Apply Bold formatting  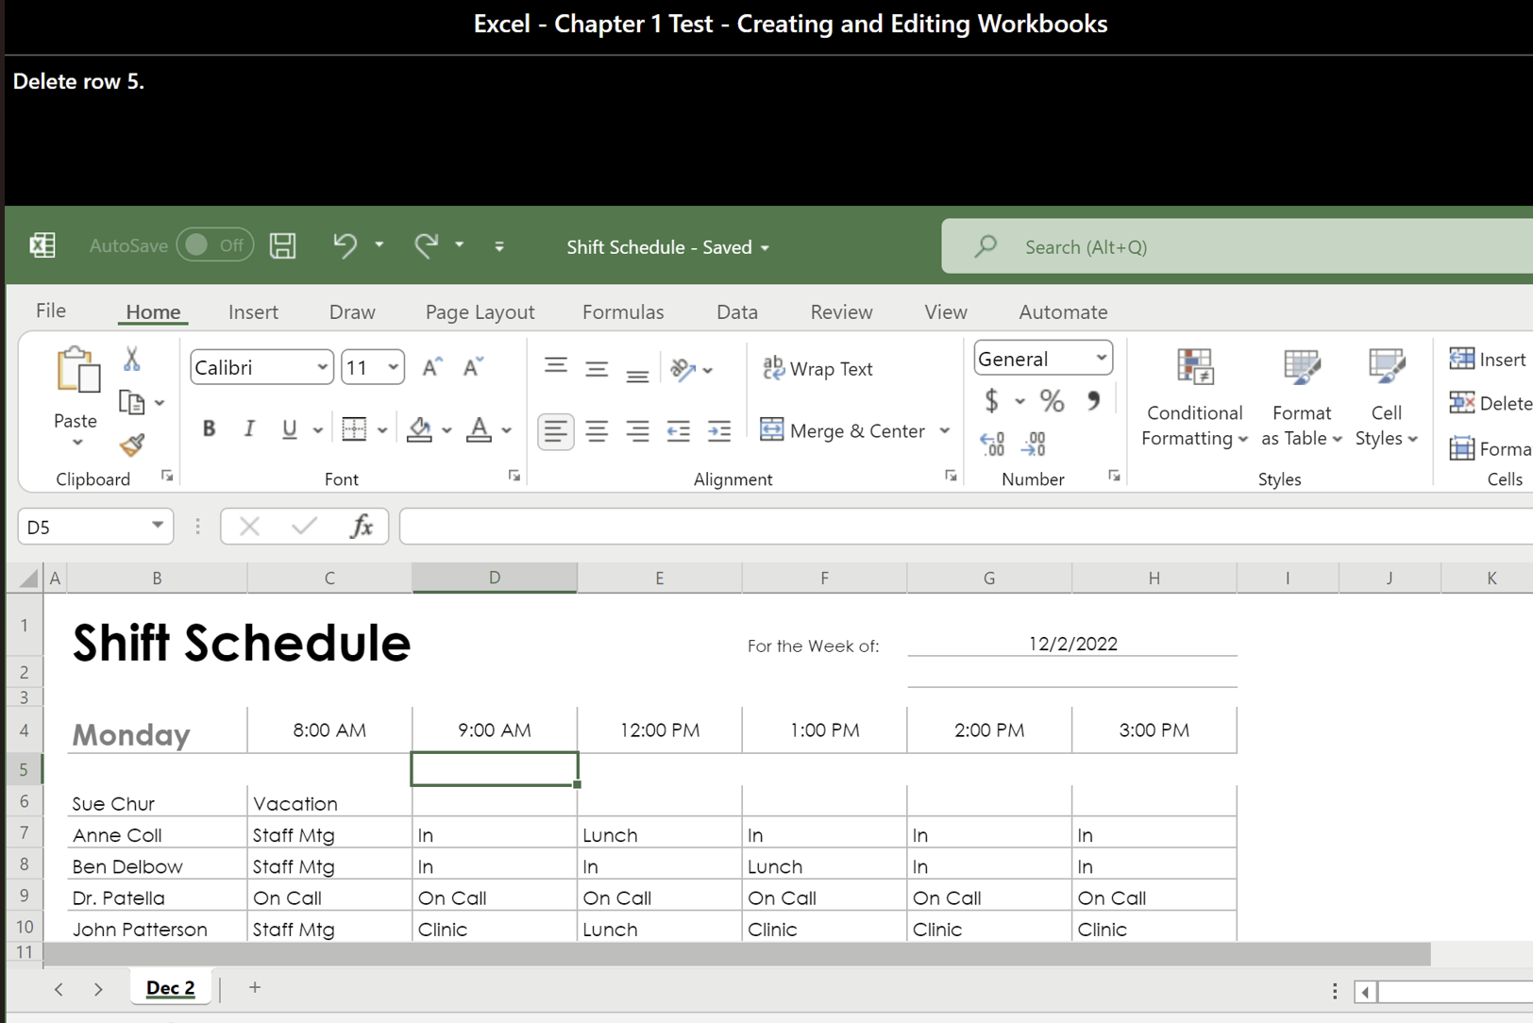coord(209,429)
